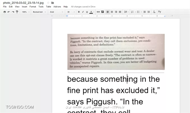Increase the paragraph indent
The height and width of the screenshot is (113, 190).
pos(149,12)
